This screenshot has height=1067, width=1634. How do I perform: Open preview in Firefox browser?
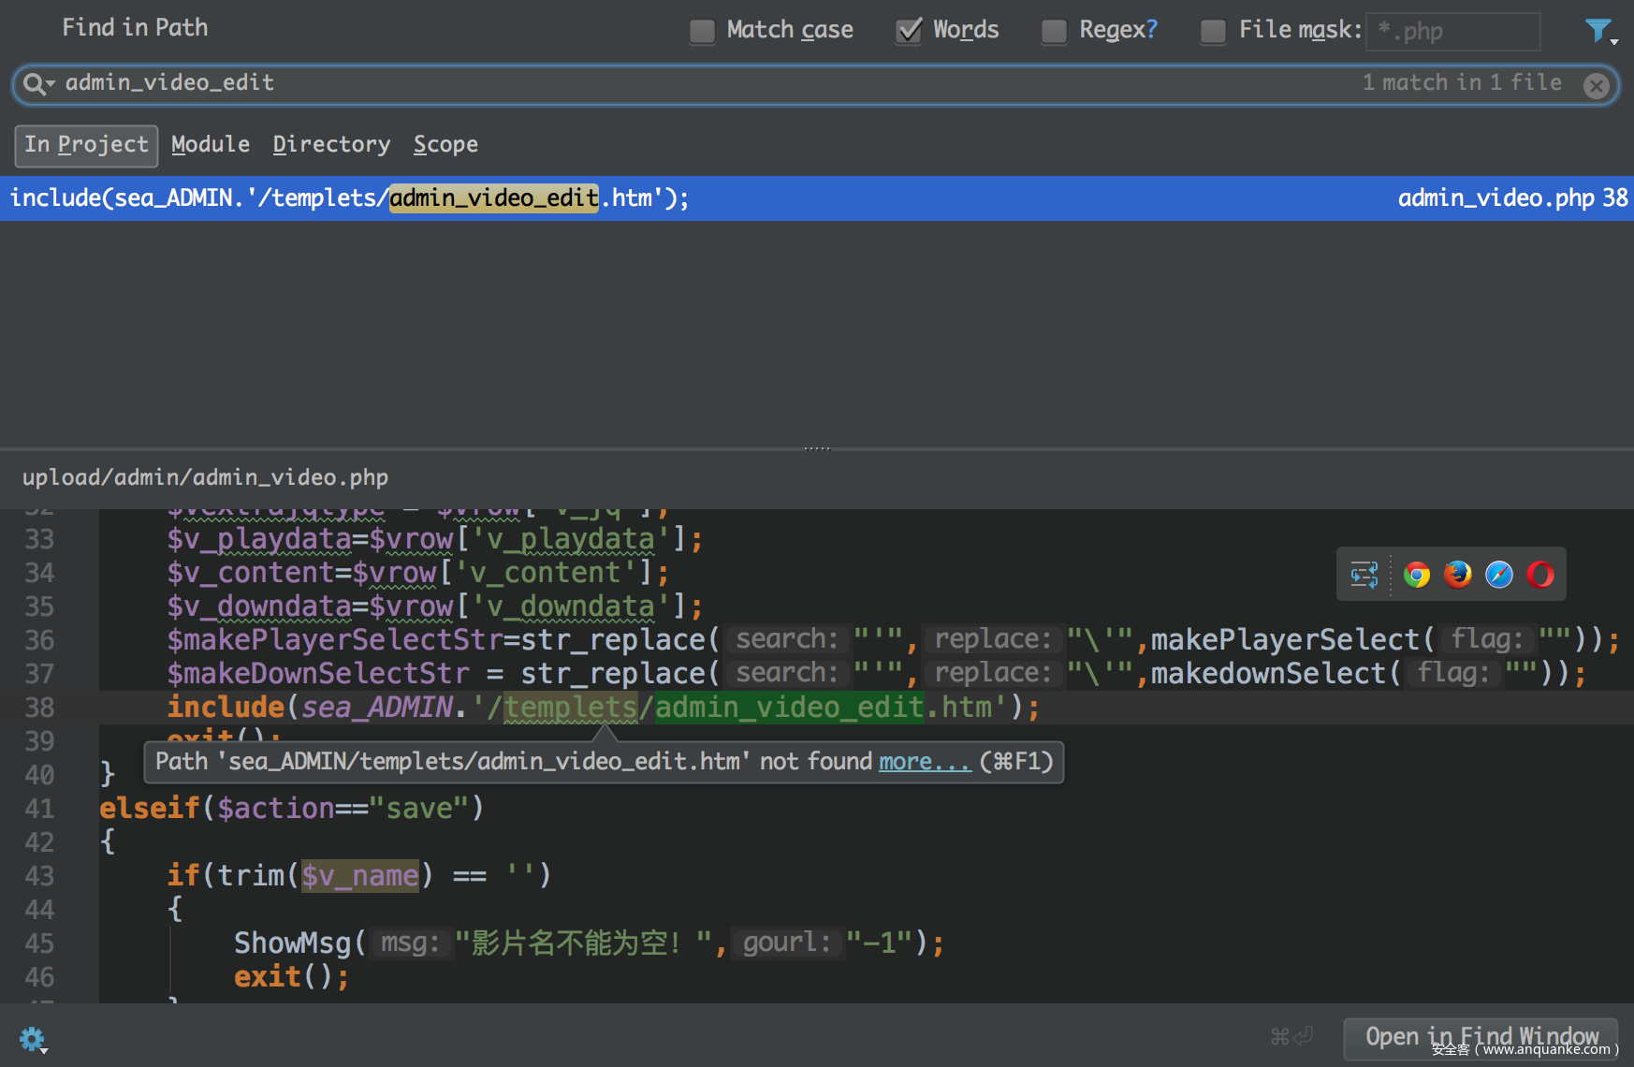tap(1458, 574)
